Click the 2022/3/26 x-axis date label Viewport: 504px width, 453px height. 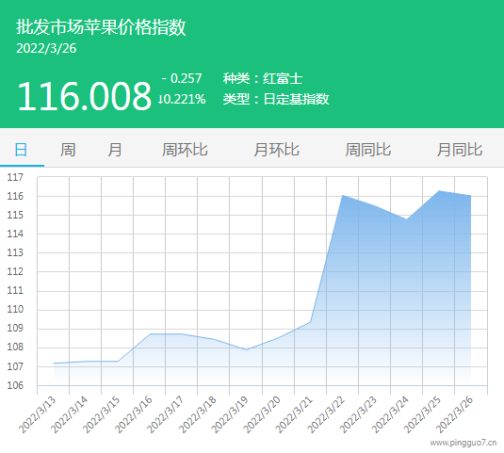455,414
